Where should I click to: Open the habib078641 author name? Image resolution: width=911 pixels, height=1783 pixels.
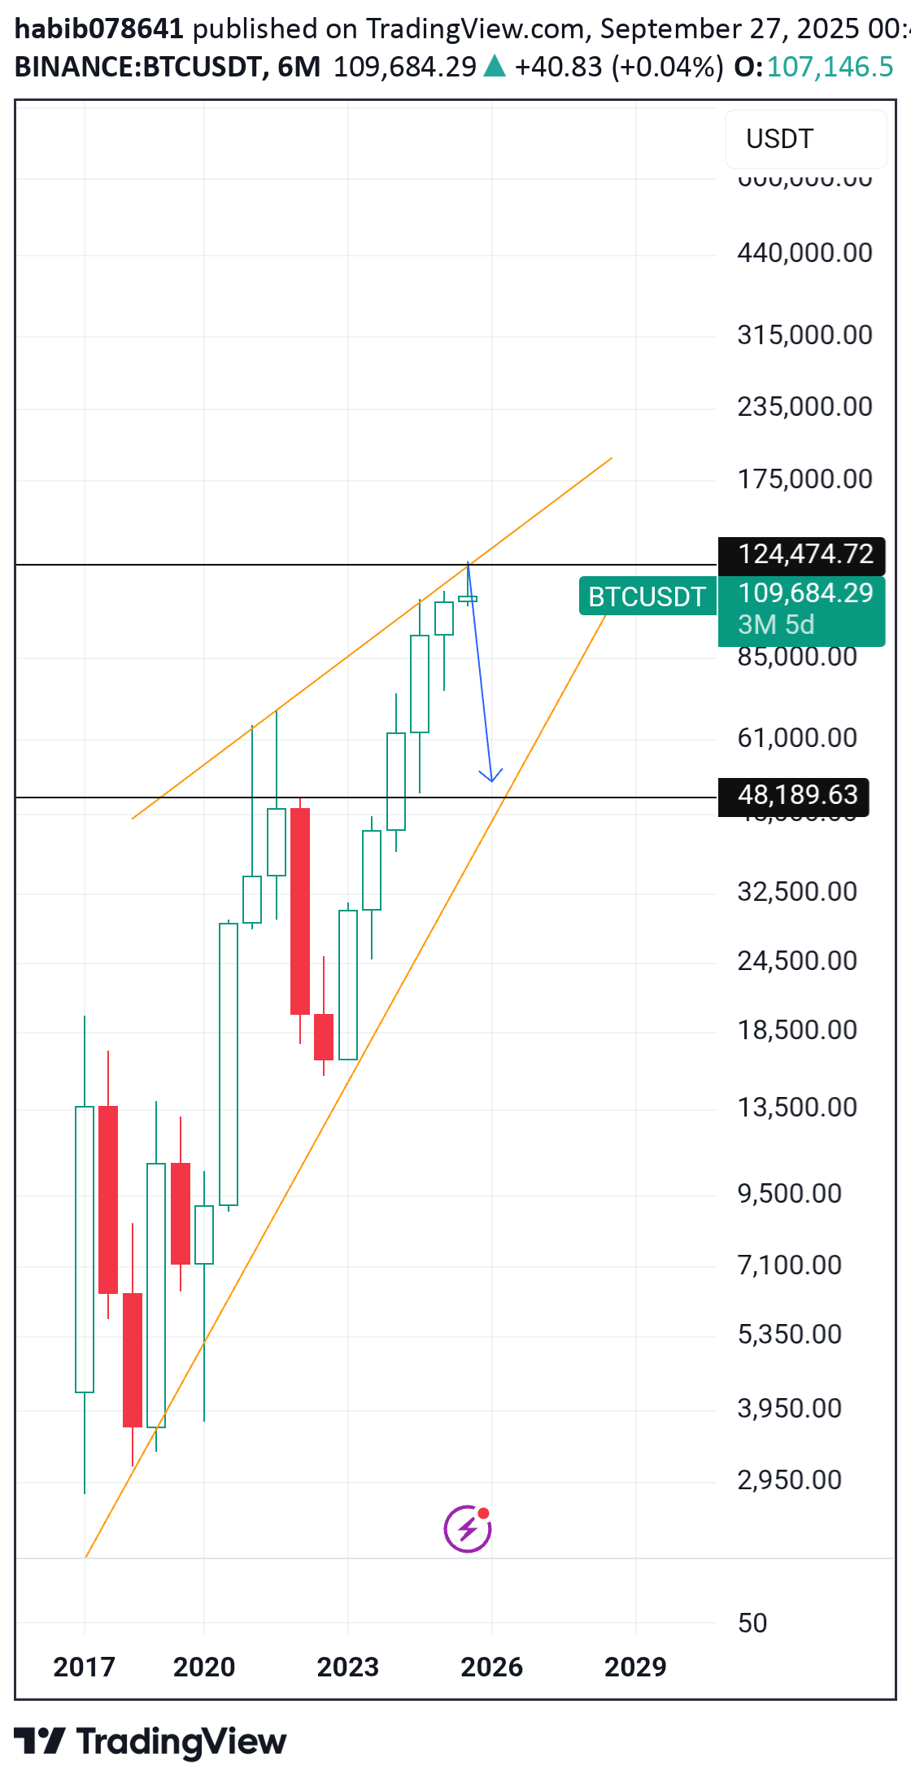(x=99, y=29)
